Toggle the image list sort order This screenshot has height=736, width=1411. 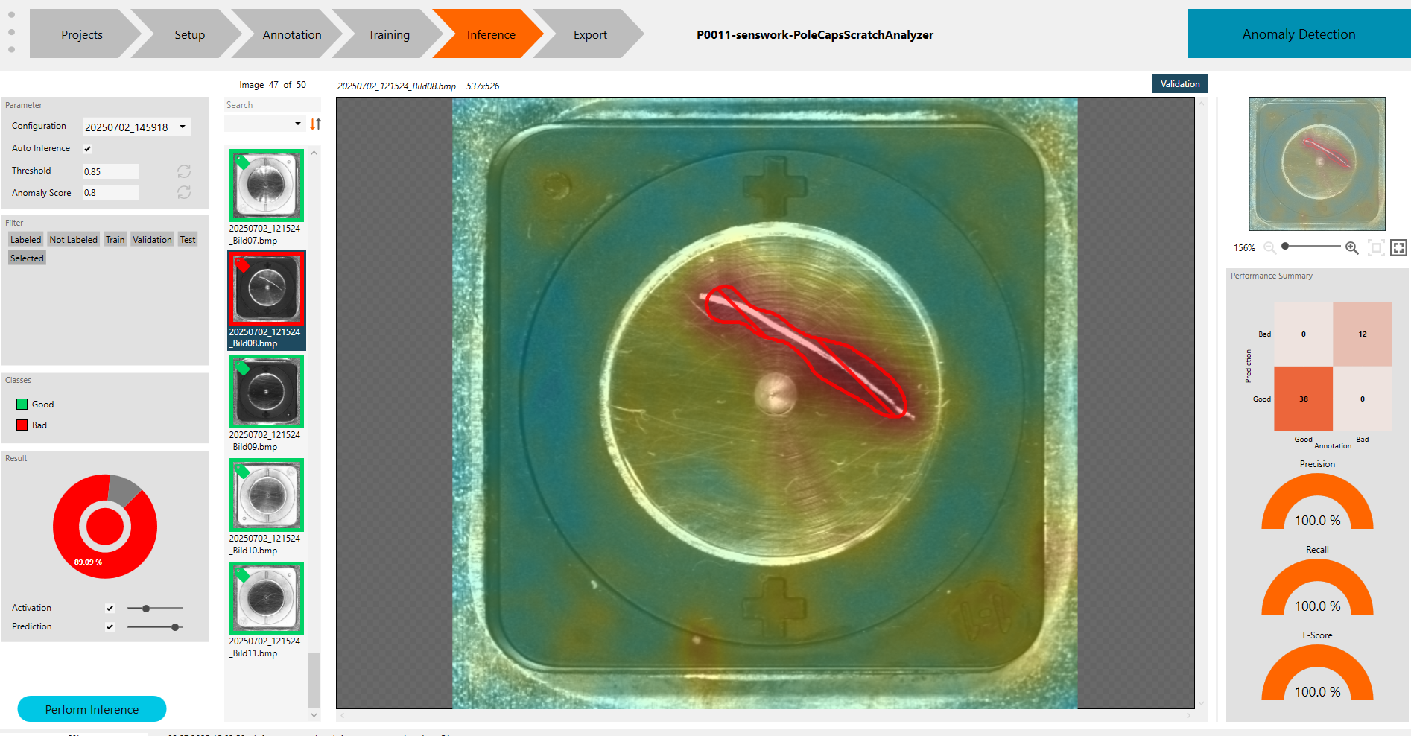[x=316, y=124]
